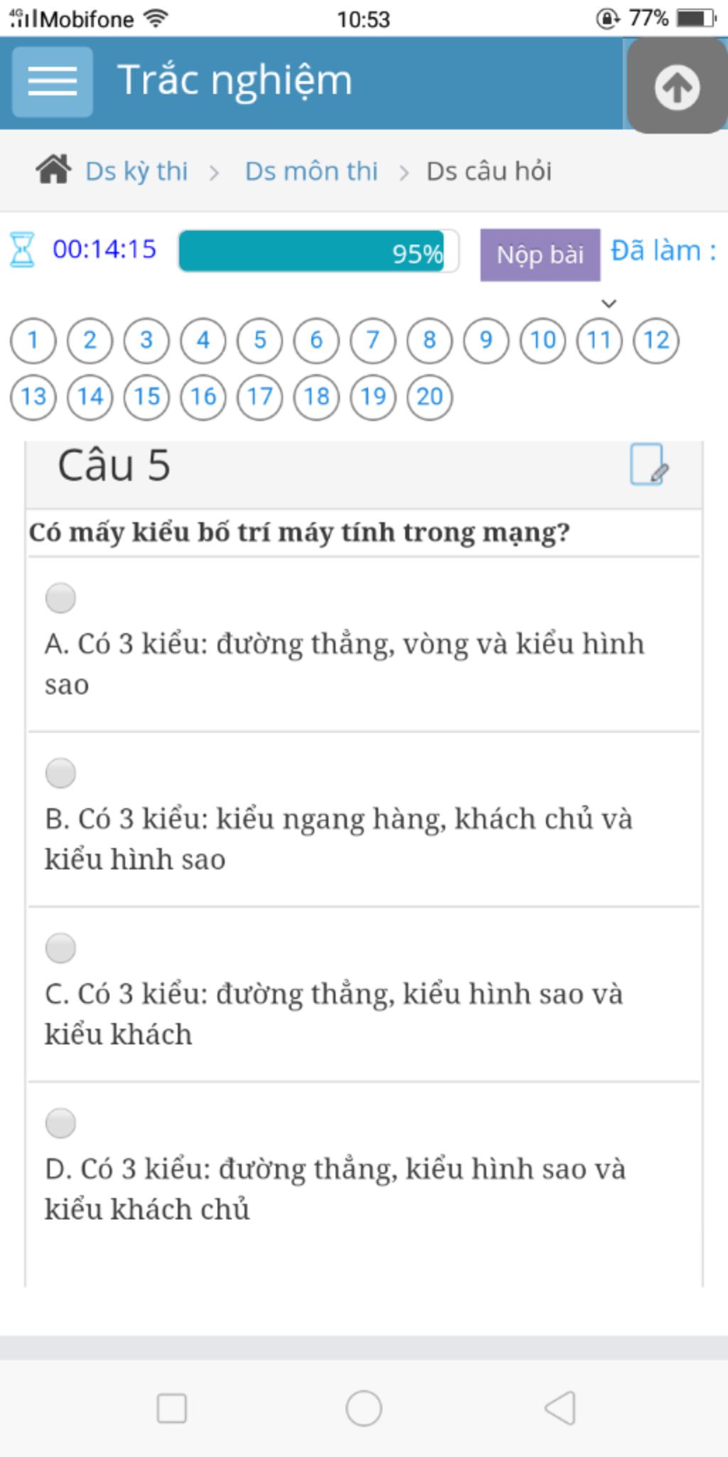
Task: Tap the hourglass timer icon
Action: [x=22, y=250]
